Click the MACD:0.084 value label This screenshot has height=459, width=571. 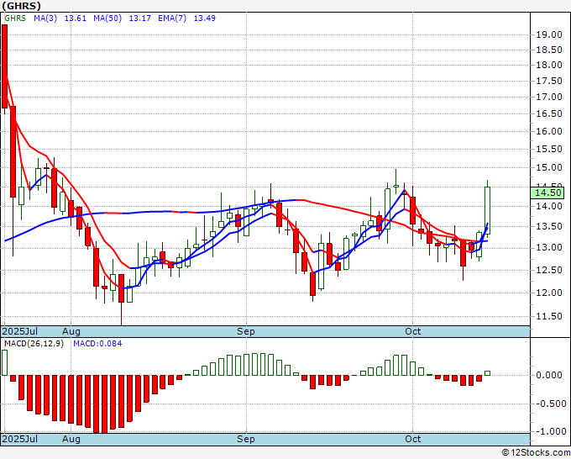97,344
